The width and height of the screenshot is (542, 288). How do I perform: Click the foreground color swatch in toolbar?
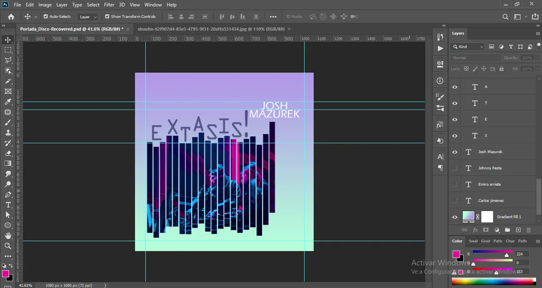(x=6, y=274)
